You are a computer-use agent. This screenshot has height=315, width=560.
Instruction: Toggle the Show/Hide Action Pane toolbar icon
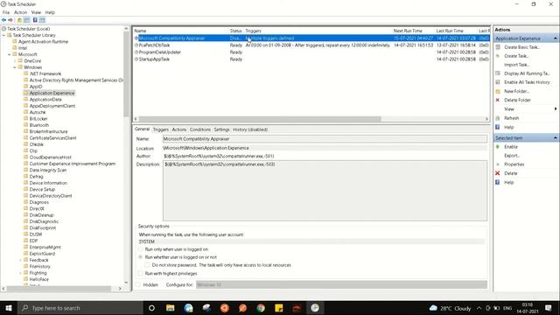(x=42, y=20)
